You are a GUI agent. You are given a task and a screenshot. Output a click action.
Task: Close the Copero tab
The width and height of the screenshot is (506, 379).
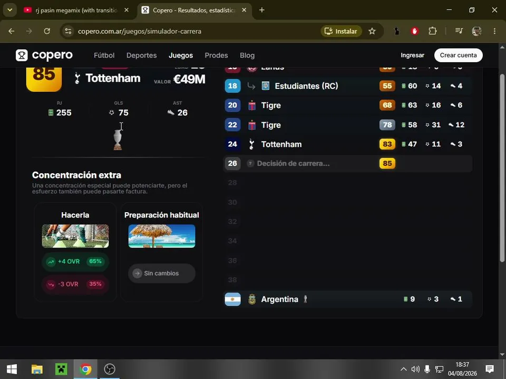tap(244, 10)
